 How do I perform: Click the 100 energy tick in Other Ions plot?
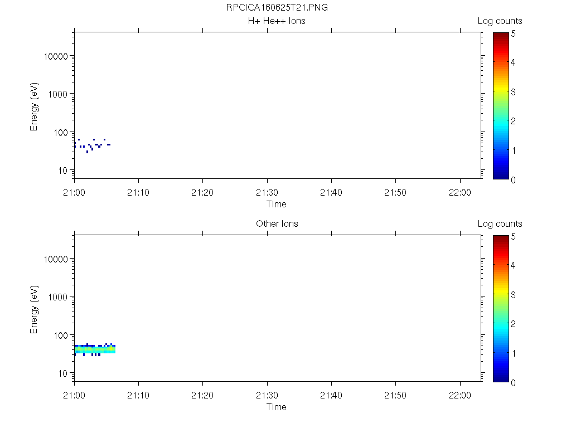point(61,335)
